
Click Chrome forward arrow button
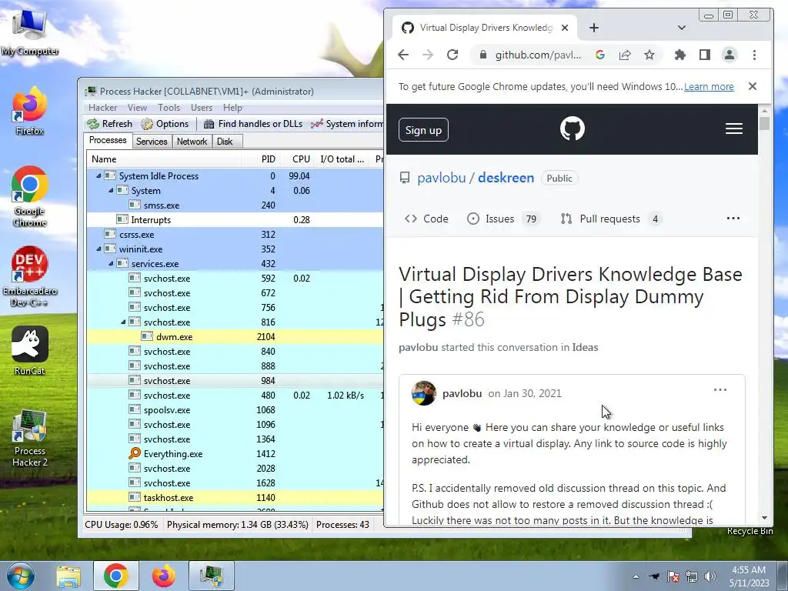pyautogui.click(x=428, y=55)
